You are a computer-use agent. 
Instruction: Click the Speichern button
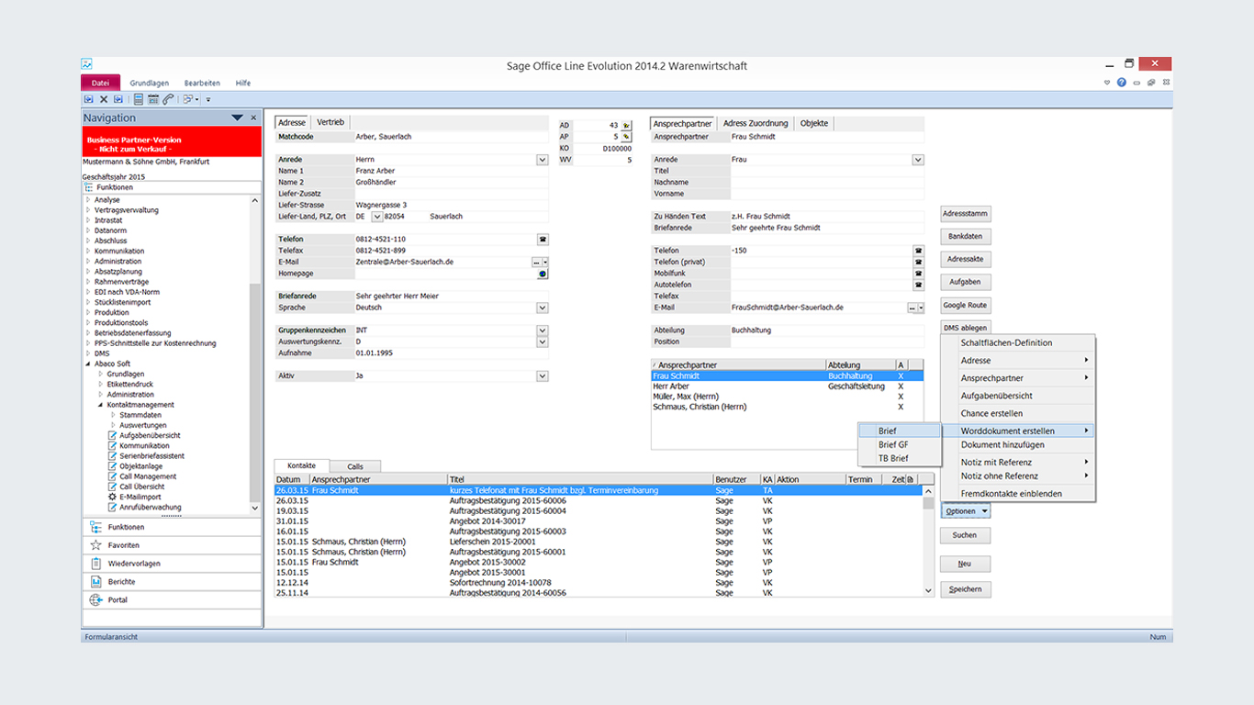[x=966, y=589]
